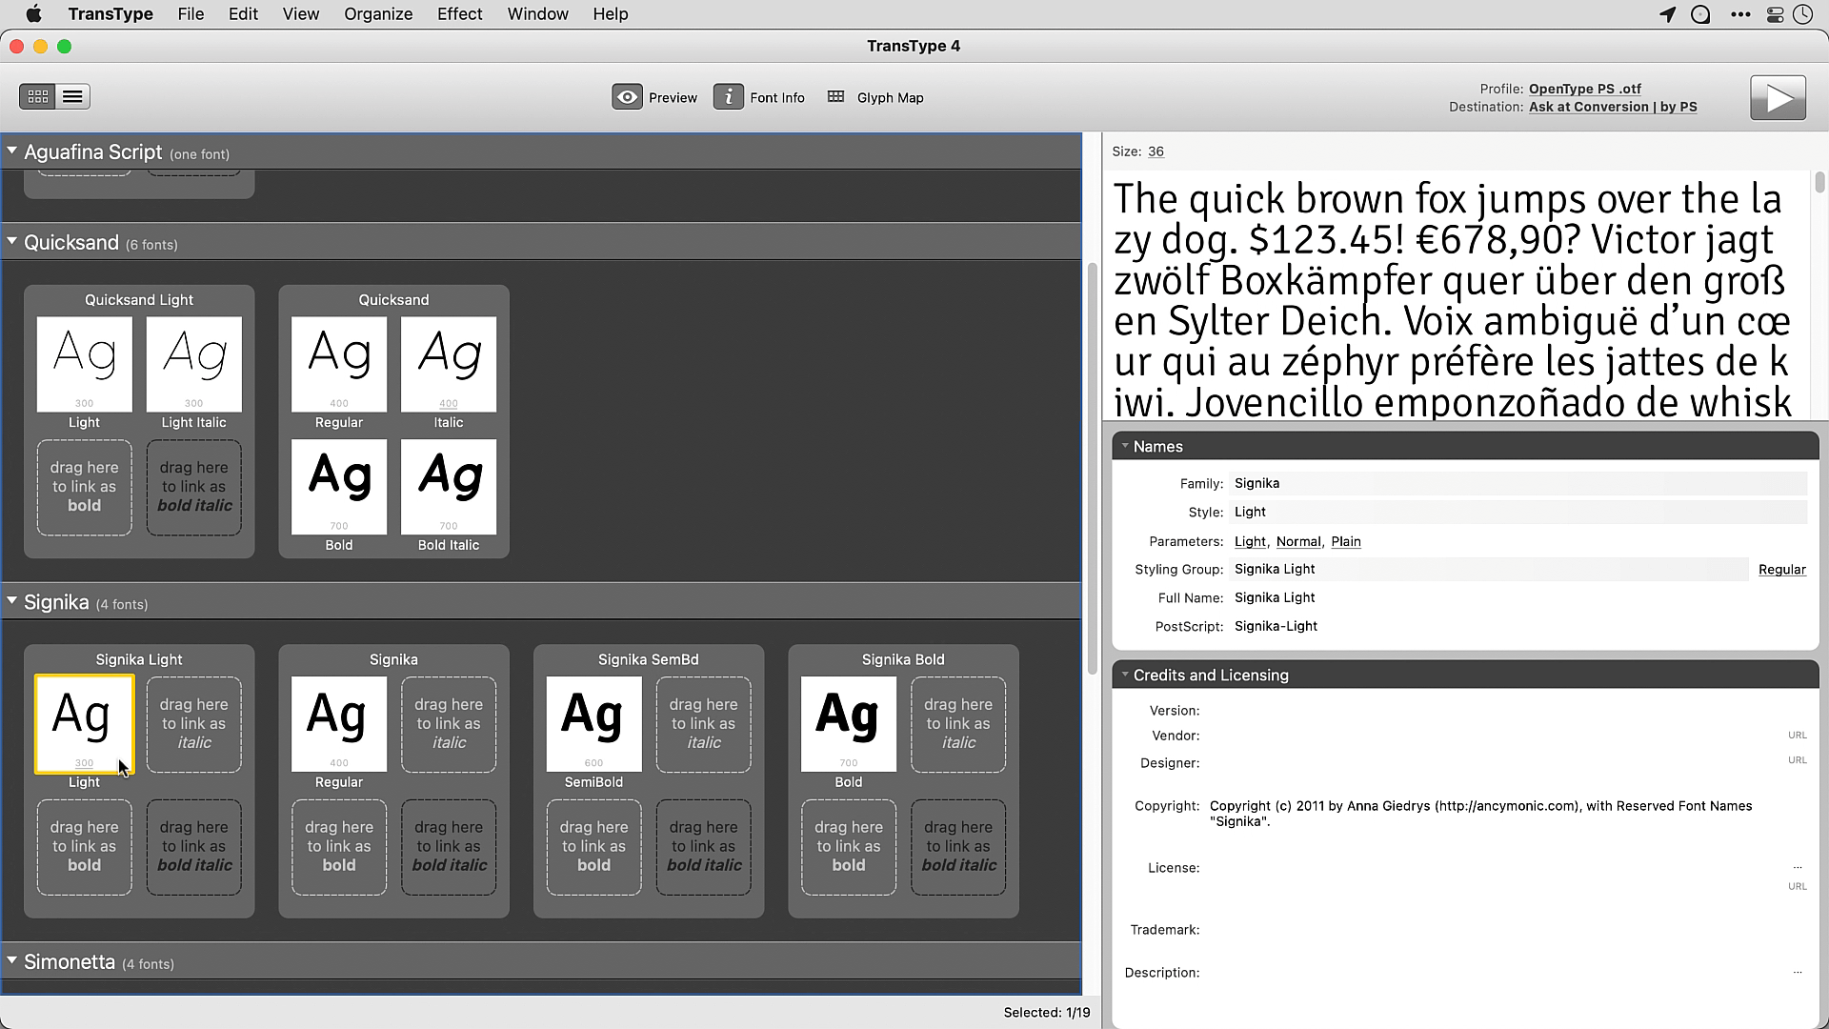
Task: Open the License URL field
Action: (x=1797, y=886)
